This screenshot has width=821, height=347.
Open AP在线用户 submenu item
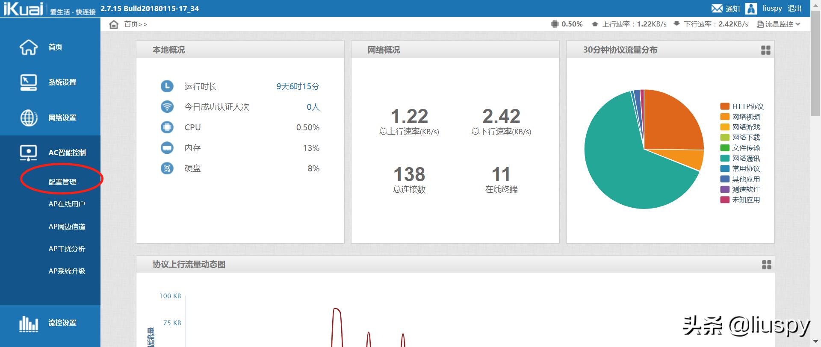(x=67, y=204)
